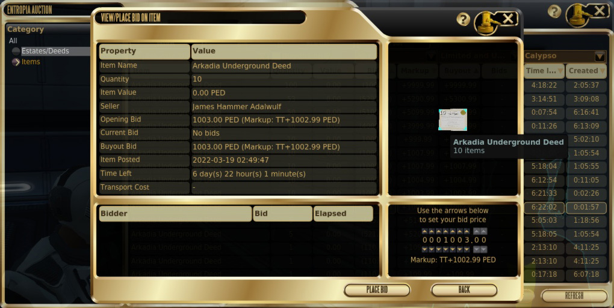Close the View/Place Bid dialog
This screenshot has height=308, width=614.
(509, 19)
